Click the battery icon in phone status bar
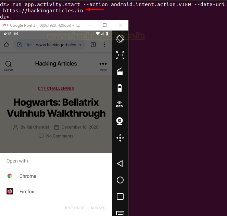 coord(107,34)
